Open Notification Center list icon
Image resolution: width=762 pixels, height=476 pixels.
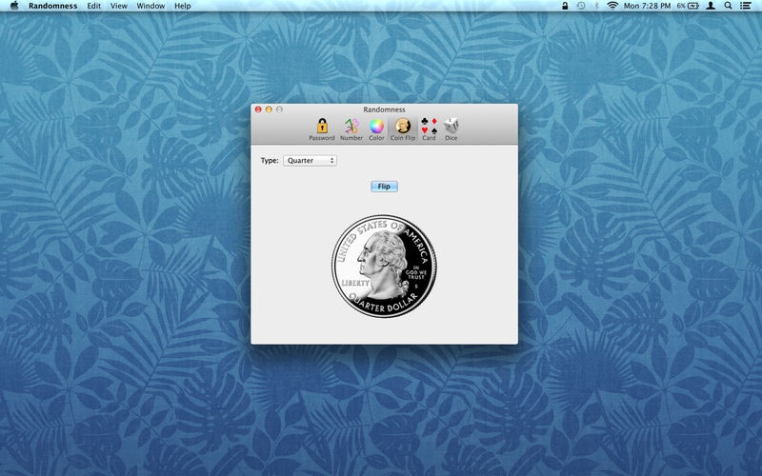[x=746, y=6]
